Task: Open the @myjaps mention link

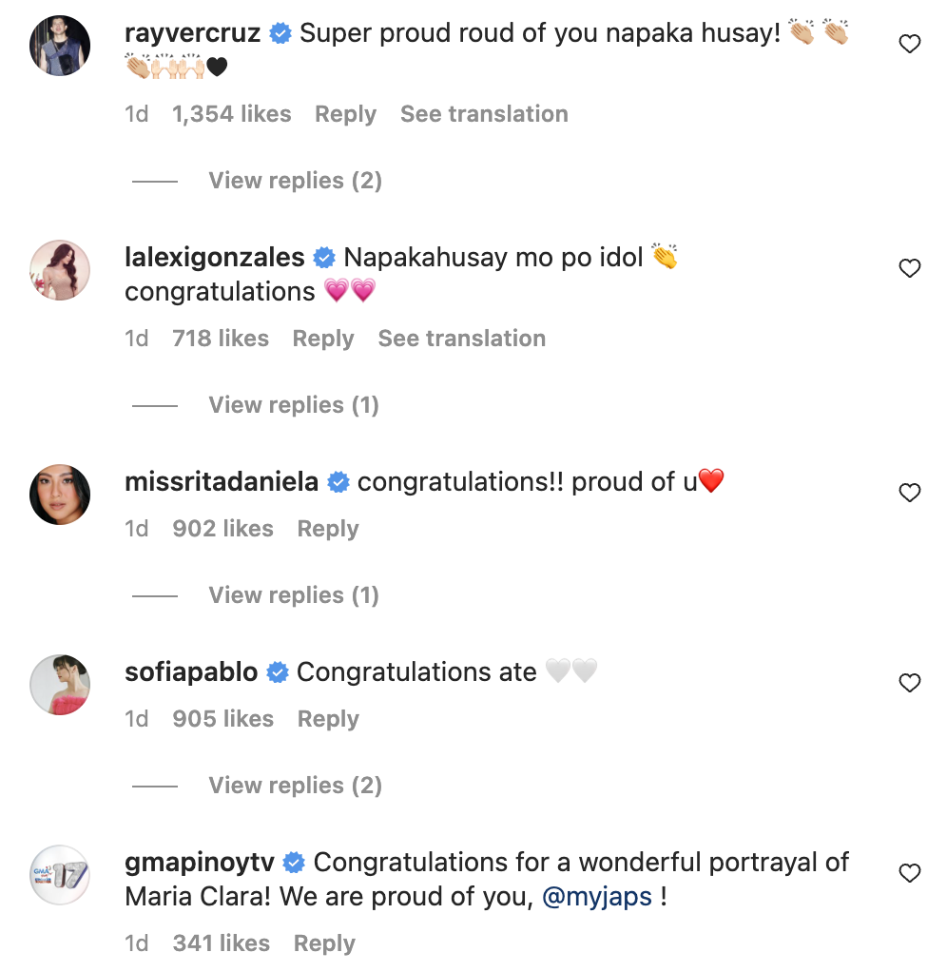Action: pos(597,897)
